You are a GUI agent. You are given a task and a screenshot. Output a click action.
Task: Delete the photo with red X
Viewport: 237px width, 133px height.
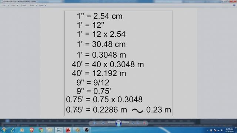point(144,123)
